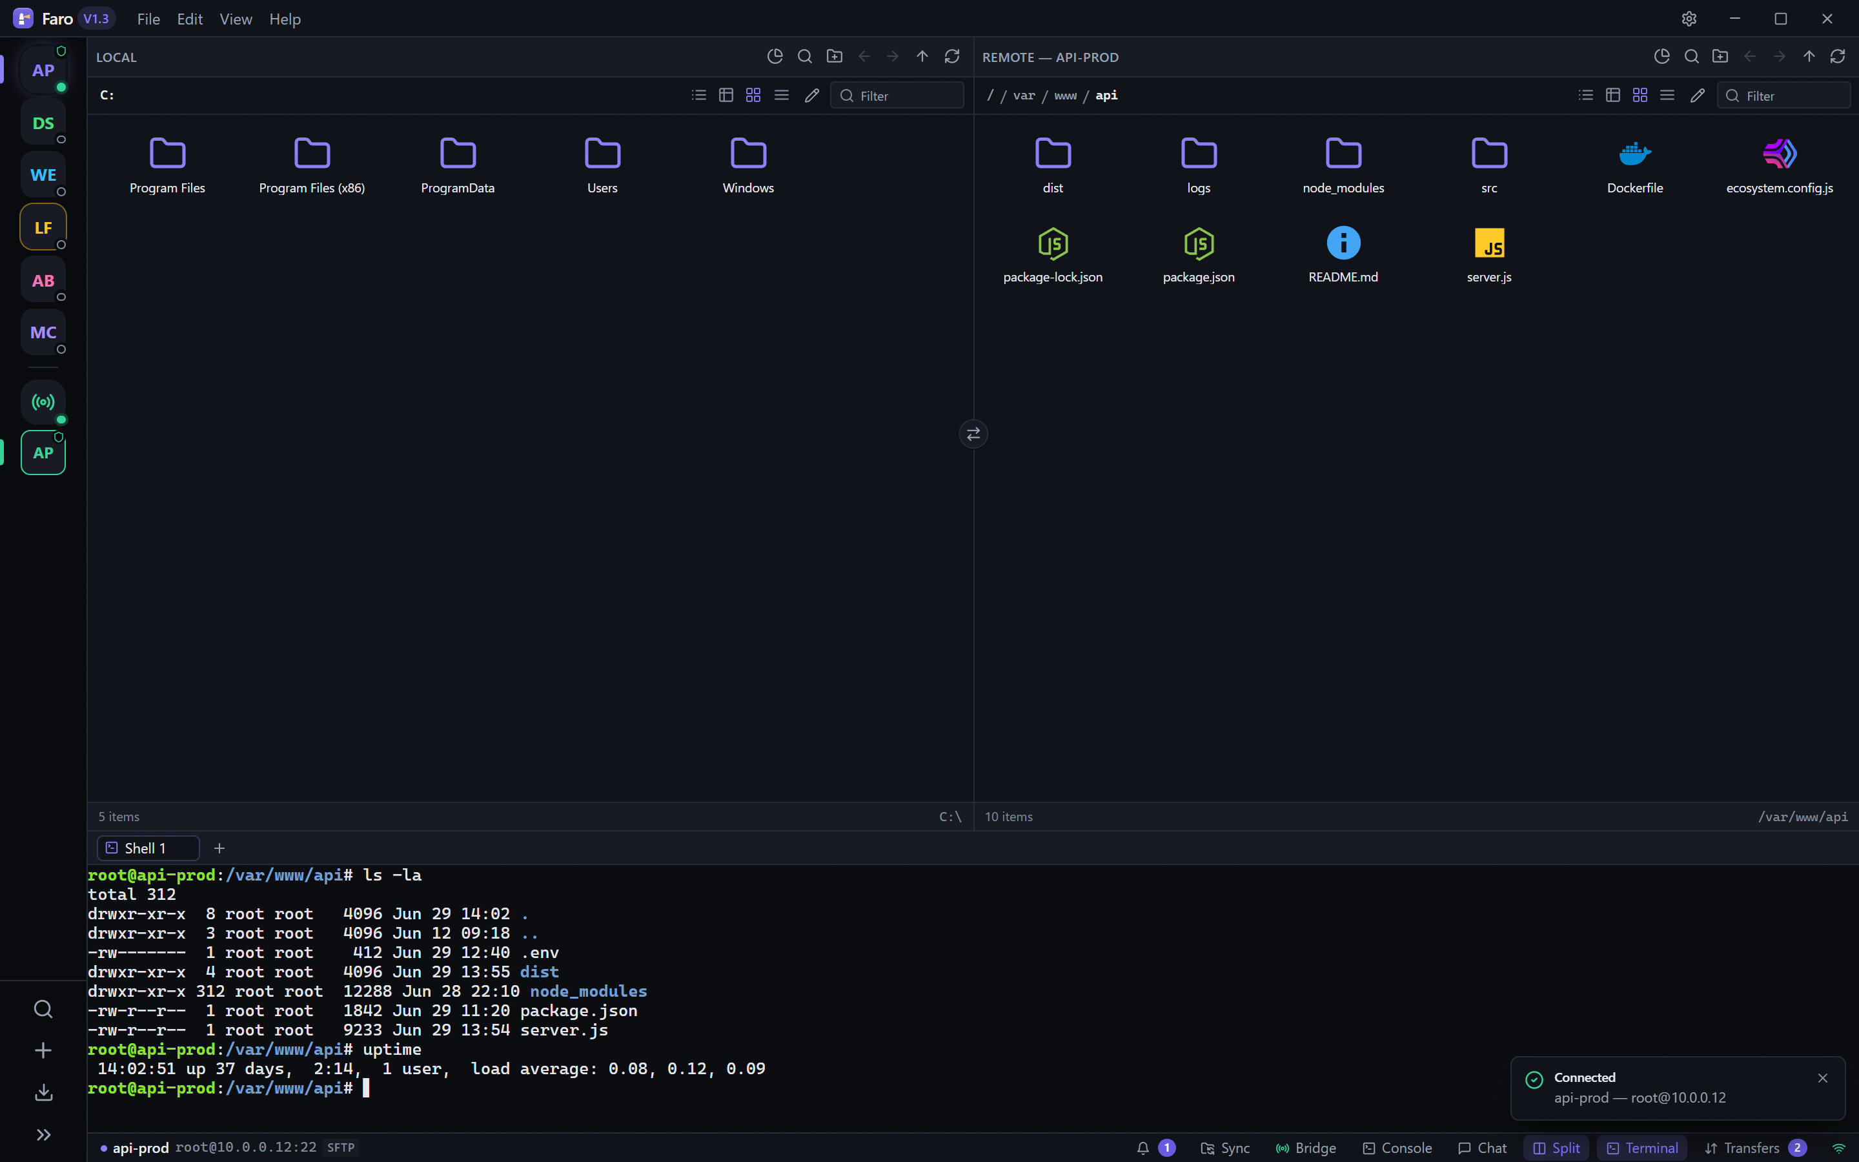Click the swap panes button between panels
This screenshot has width=1859, height=1162.
pyautogui.click(x=973, y=434)
